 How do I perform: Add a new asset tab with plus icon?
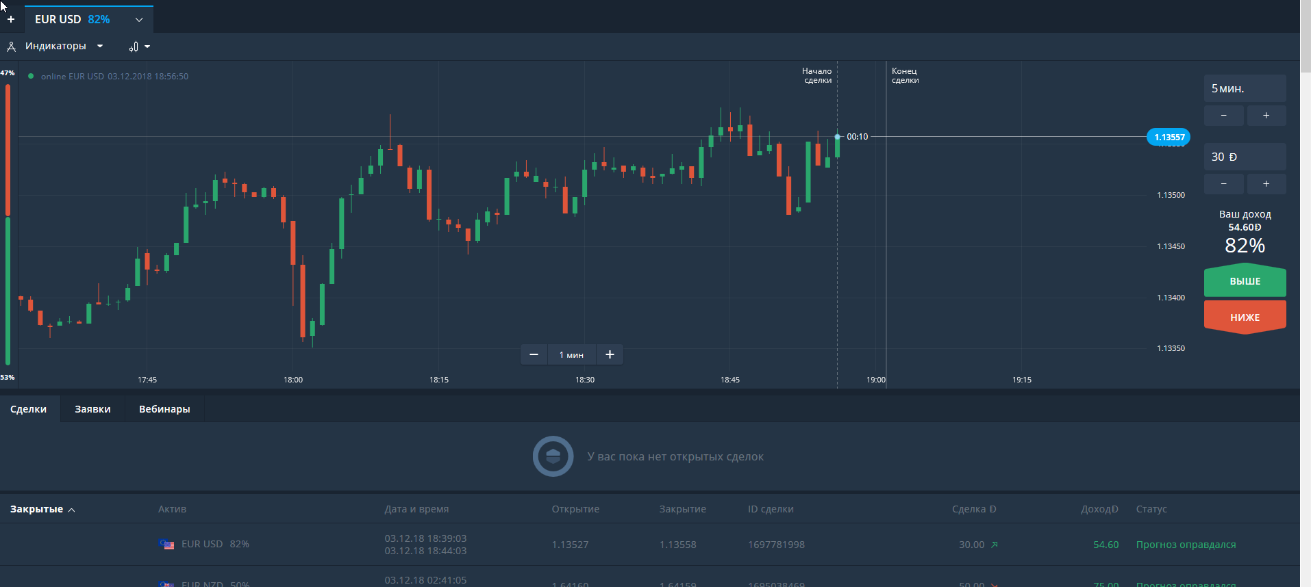tap(11, 19)
